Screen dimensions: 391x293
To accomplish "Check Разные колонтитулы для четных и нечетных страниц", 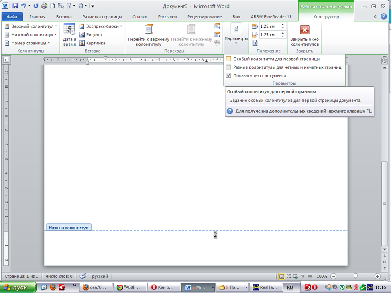I will pyautogui.click(x=228, y=67).
